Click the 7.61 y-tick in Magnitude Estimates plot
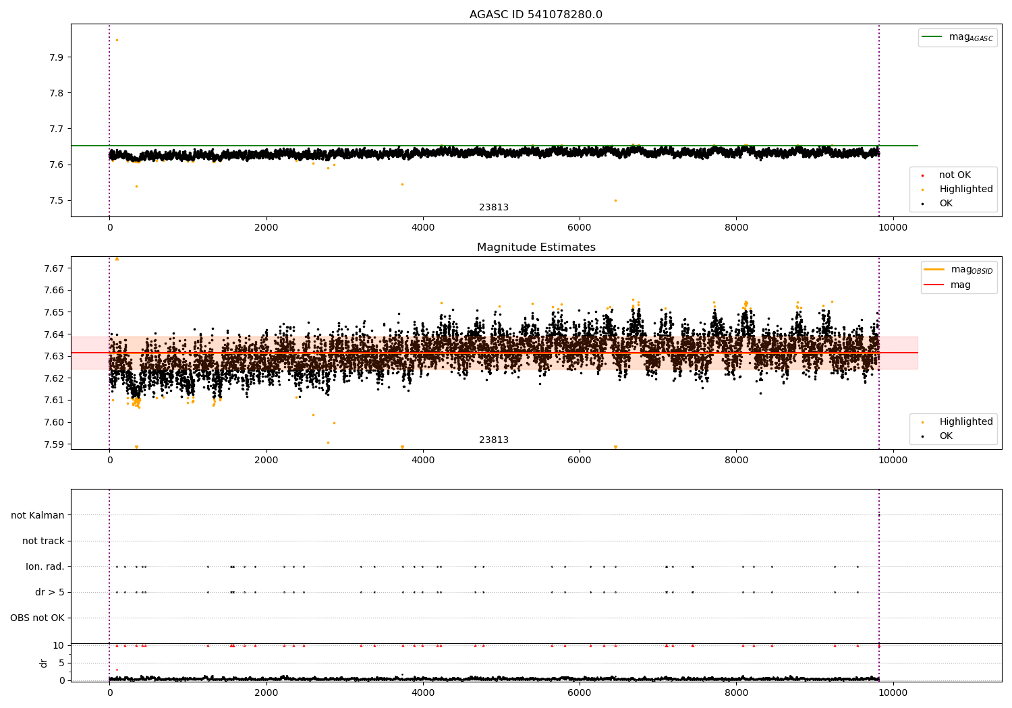 [x=54, y=400]
